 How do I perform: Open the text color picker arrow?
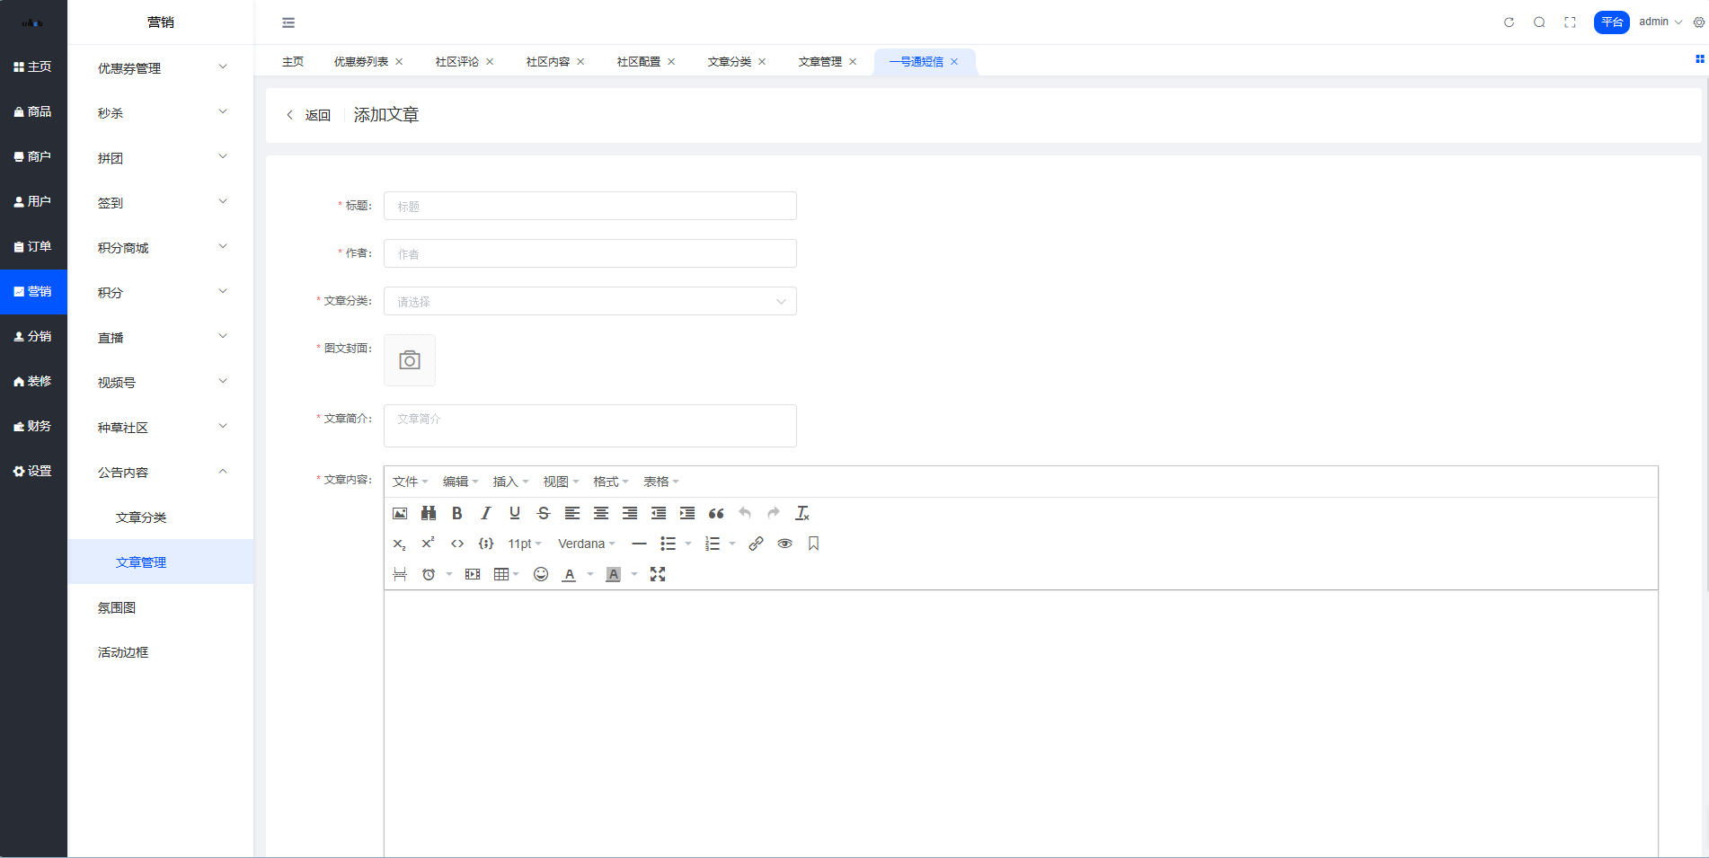click(590, 574)
